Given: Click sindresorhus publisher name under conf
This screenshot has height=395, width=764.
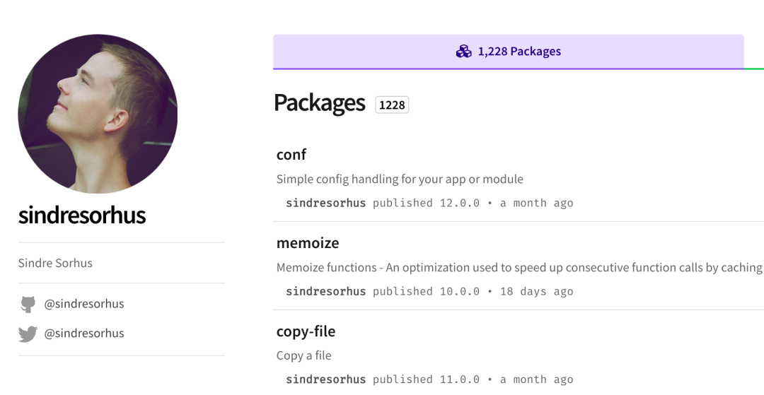Looking at the screenshot, I should coord(325,203).
